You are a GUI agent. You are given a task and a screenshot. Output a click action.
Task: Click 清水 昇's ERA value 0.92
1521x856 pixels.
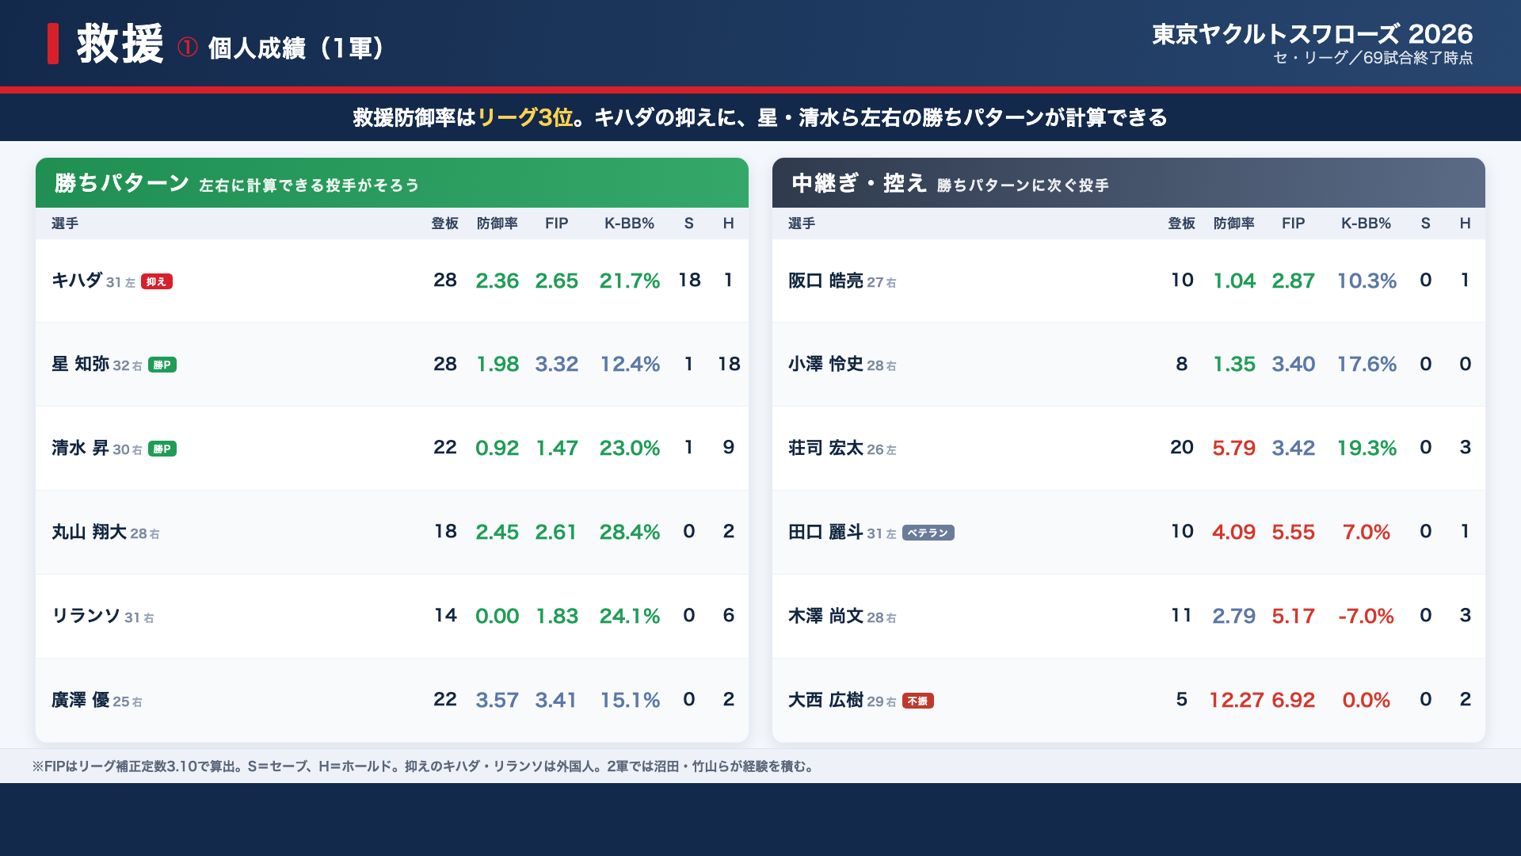[497, 448]
